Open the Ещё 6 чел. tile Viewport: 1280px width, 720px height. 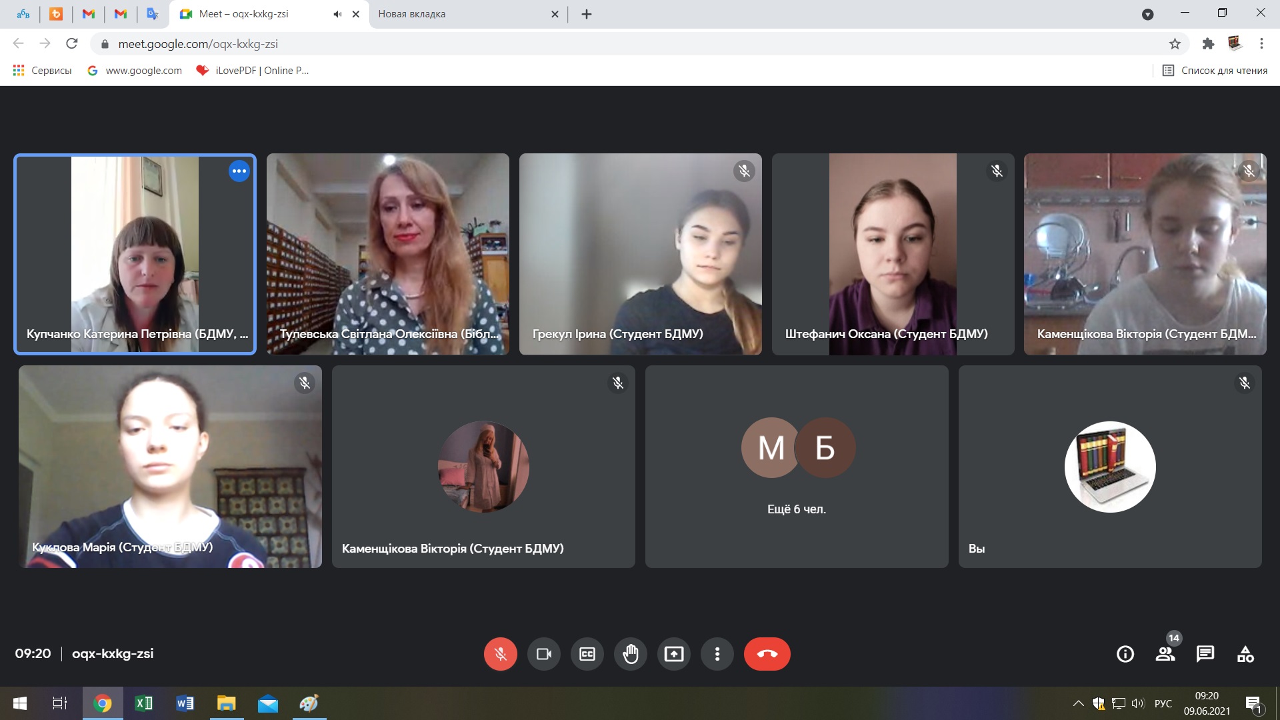[797, 467]
